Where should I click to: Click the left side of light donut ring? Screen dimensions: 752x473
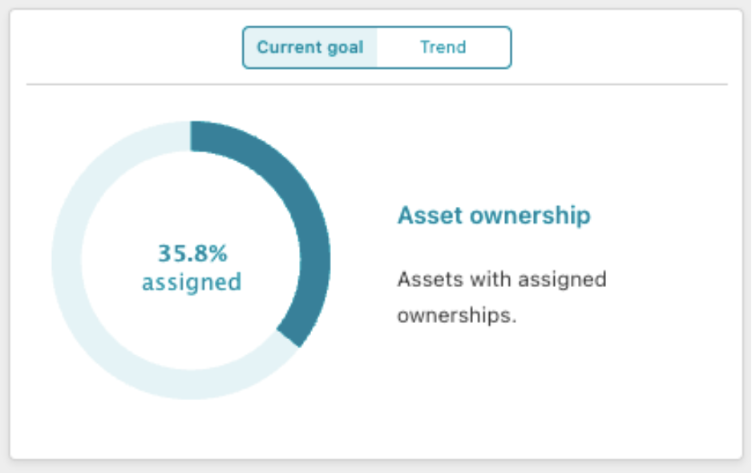67,260
